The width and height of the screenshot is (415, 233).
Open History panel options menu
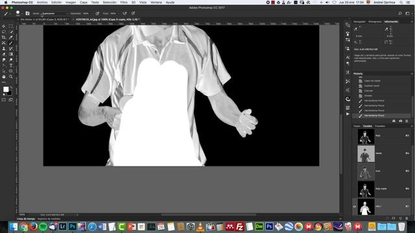412,73
